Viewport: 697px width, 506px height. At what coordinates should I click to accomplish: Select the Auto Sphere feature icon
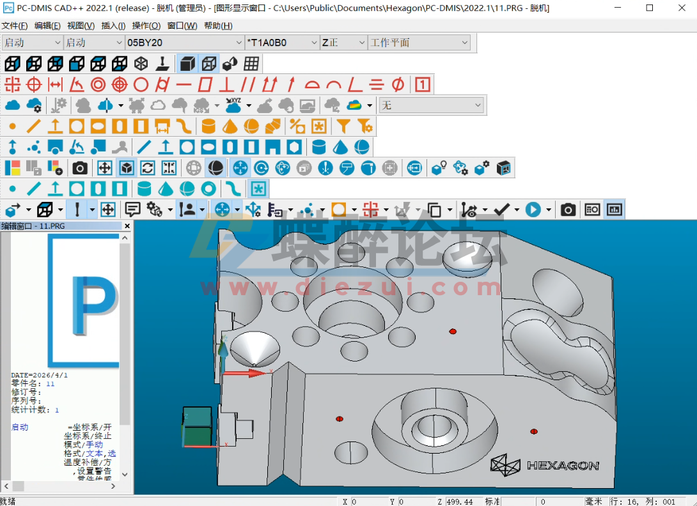point(251,126)
